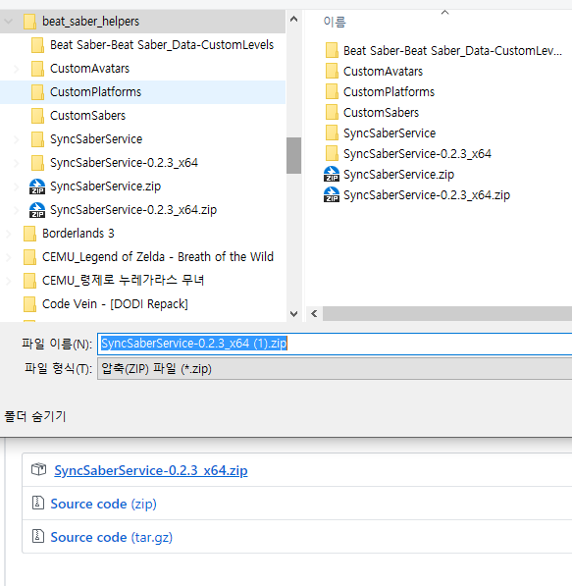Download Source code (tar.gz) in the browser page
Viewport: 572px width, 586px height.
tap(111, 537)
